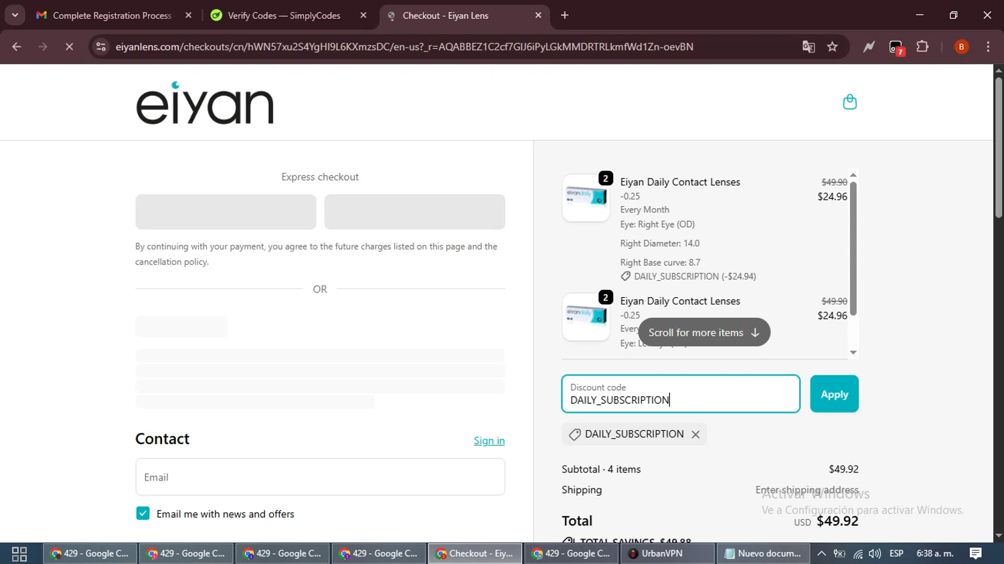Screen dimensions: 1004x564
Task: Open Chrome three-dot menu
Action: coord(988,47)
